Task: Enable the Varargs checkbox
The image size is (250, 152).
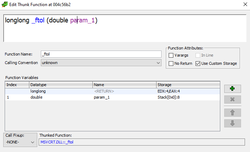Action: point(171,55)
